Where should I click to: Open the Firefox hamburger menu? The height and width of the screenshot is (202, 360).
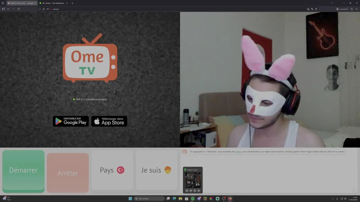tap(357, 9)
